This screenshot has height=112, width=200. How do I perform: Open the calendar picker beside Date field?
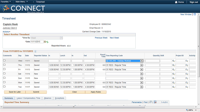point(45,42)
